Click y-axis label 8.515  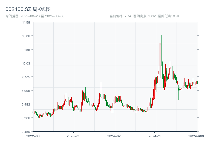26,77
